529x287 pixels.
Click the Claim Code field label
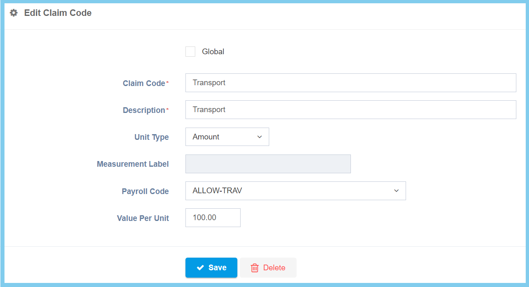pyautogui.click(x=144, y=84)
